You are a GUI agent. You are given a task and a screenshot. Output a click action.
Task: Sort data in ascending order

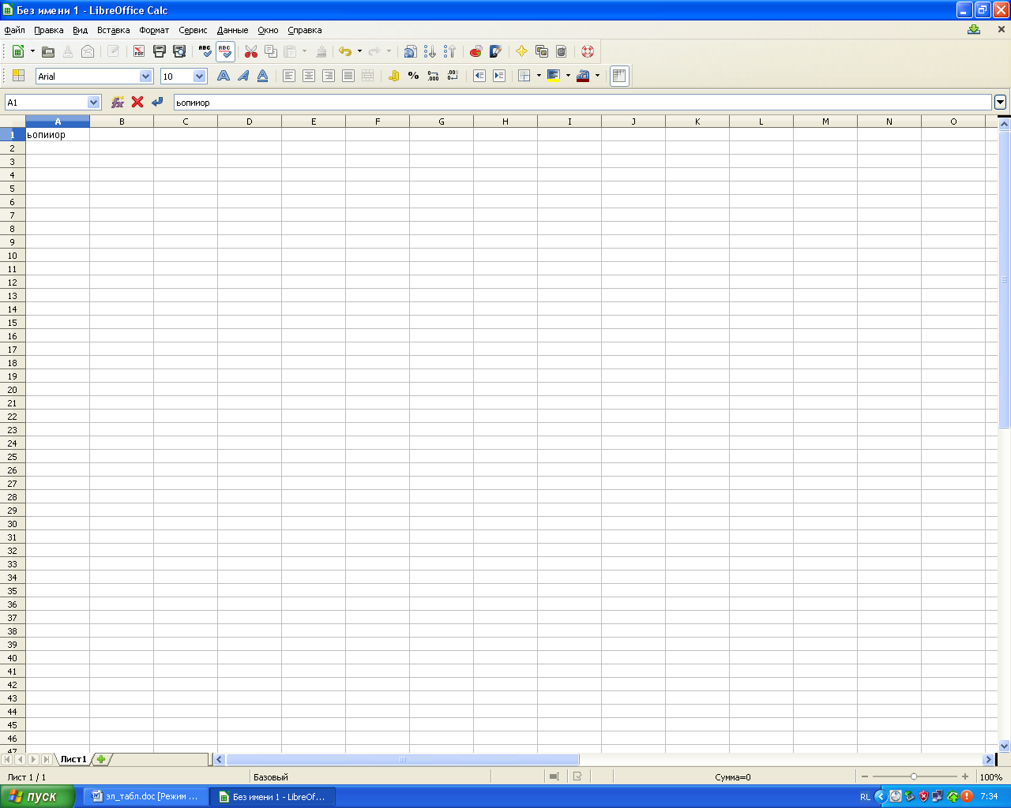(x=430, y=51)
